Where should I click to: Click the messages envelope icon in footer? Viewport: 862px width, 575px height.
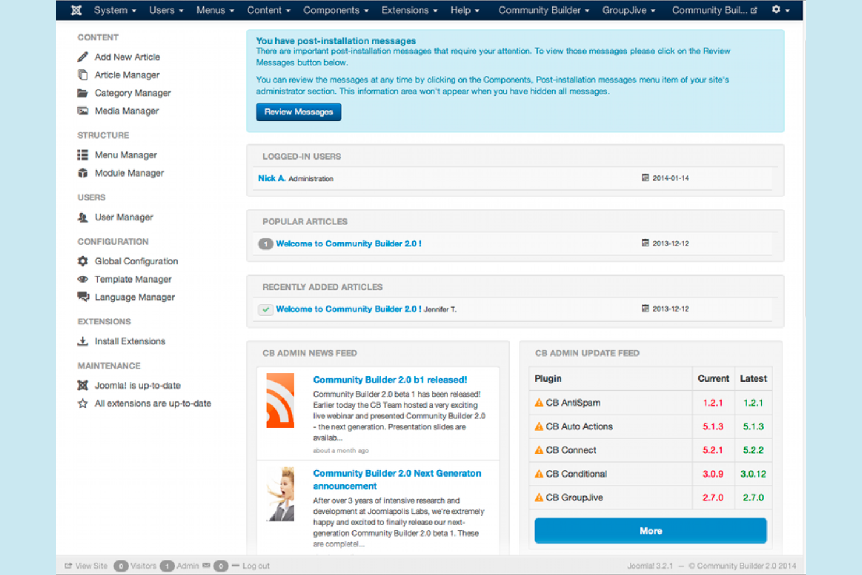(x=206, y=566)
